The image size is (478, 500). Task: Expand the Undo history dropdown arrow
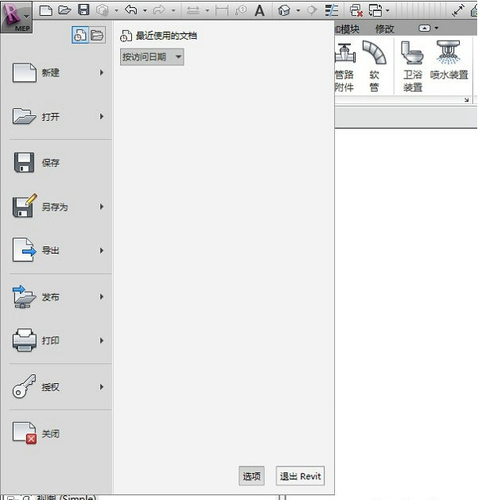pyautogui.click(x=146, y=10)
